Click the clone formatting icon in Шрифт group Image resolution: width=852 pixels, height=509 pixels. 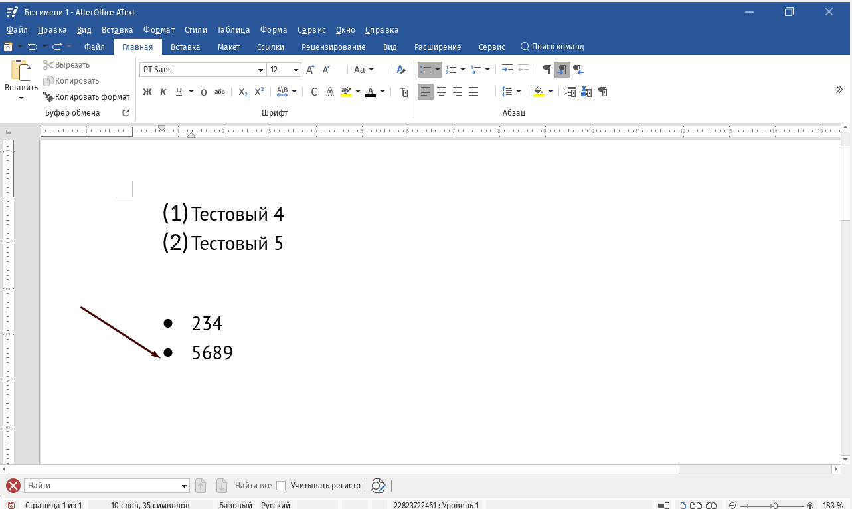(x=404, y=92)
